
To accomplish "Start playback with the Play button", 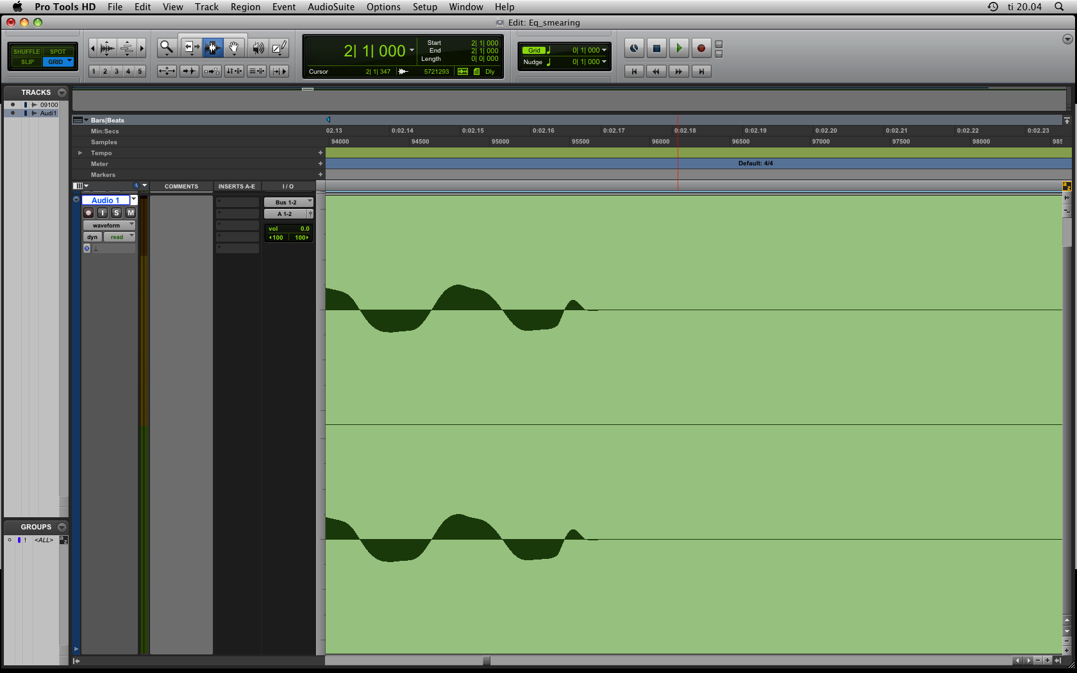I will [x=679, y=48].
